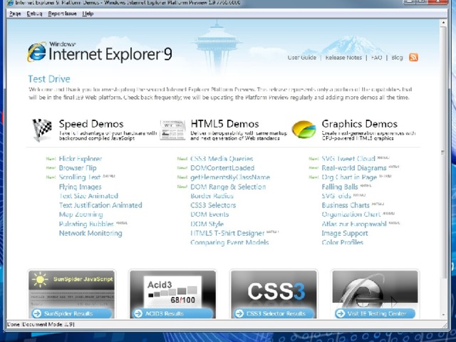Open the Falling Balls demo
Image resolution: width=456 pixels, height=342 pixels.
340,187
